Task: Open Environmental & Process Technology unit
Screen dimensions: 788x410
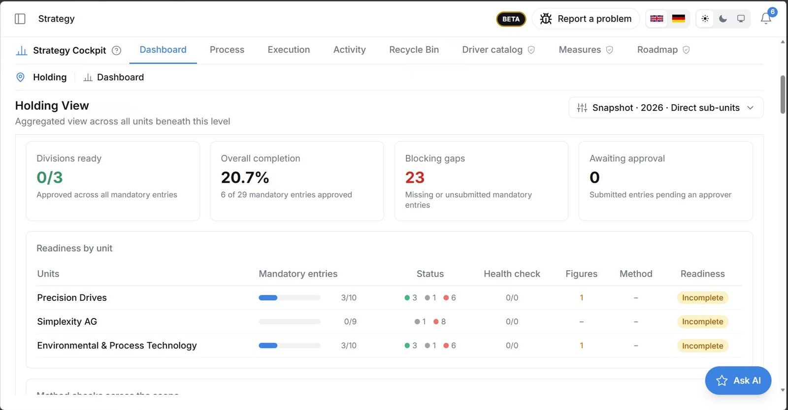Action: 390,346
